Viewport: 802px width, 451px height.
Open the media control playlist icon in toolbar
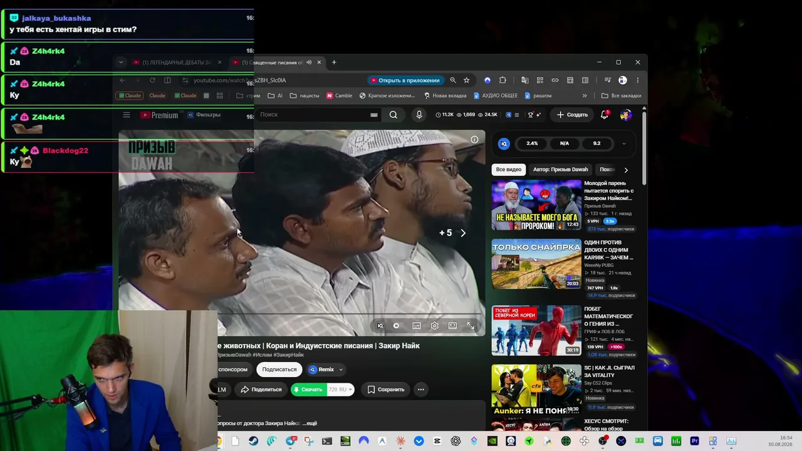607,80
